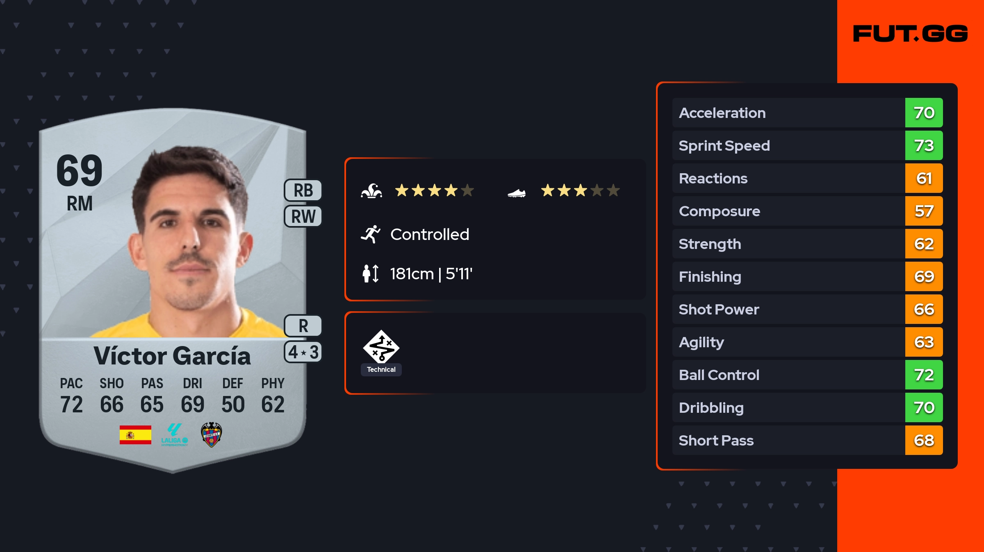This screenshot has width=984, height=552.
Task: Click the orange 57 Composure value
Action: coord(924,211)
